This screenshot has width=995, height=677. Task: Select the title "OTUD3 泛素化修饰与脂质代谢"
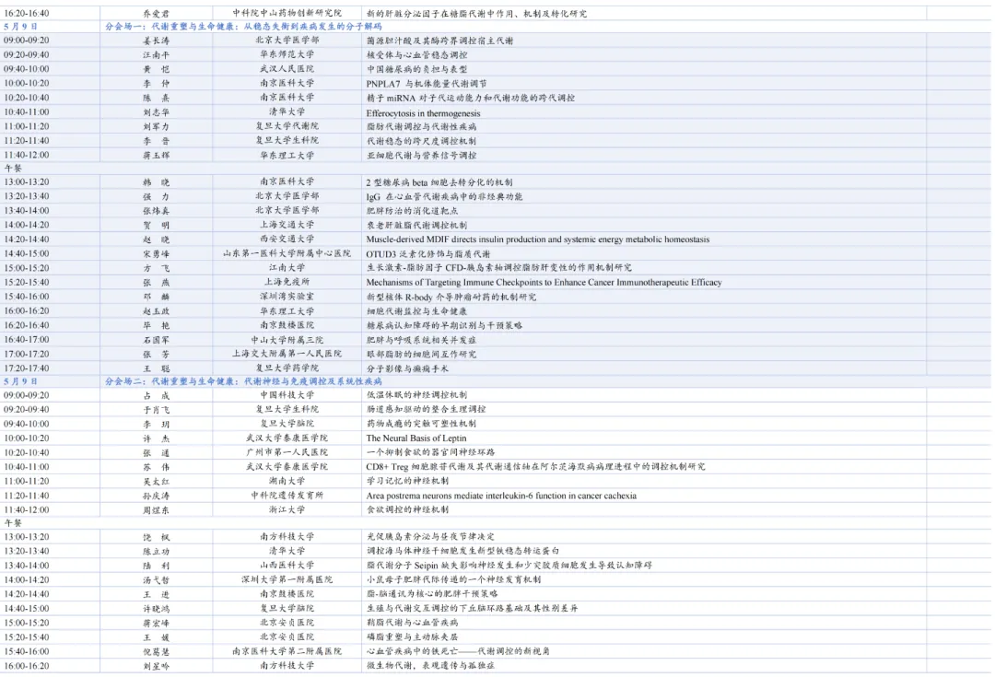[427, 254]
